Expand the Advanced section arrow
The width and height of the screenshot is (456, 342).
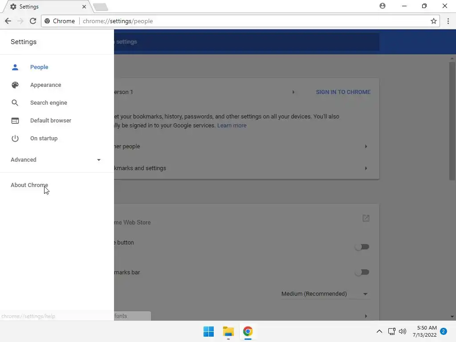pyautogui.click(x=98, y=160)
